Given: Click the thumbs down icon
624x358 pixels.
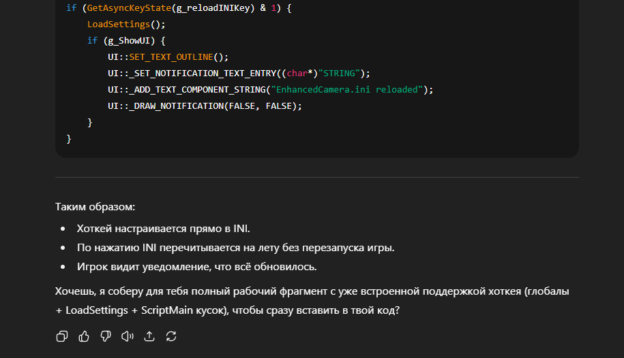Looking at the screenshot, I should point(106,336).
